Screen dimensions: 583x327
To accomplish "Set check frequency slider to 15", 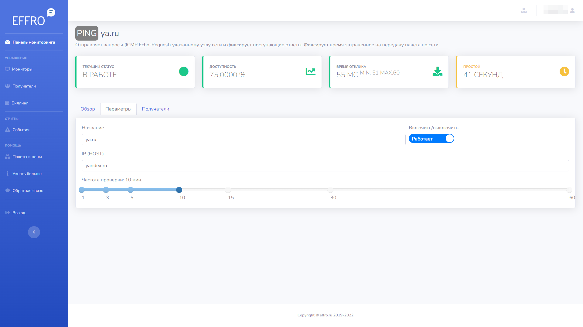I will coord(228,190).
